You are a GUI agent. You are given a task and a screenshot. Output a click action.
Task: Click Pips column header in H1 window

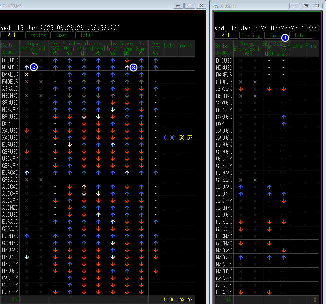coord(311,46)
